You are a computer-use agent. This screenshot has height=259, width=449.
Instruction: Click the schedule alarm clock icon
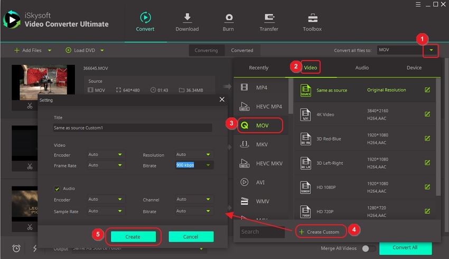tap(16, 248)
